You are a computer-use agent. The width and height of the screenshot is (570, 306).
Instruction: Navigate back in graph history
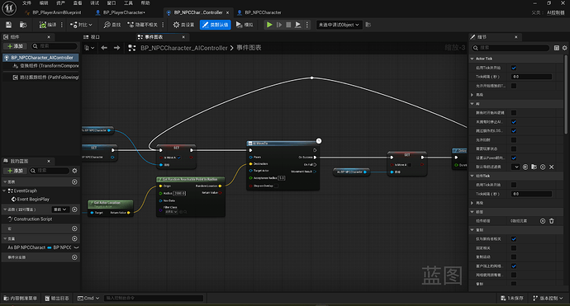tap(104, 48)
